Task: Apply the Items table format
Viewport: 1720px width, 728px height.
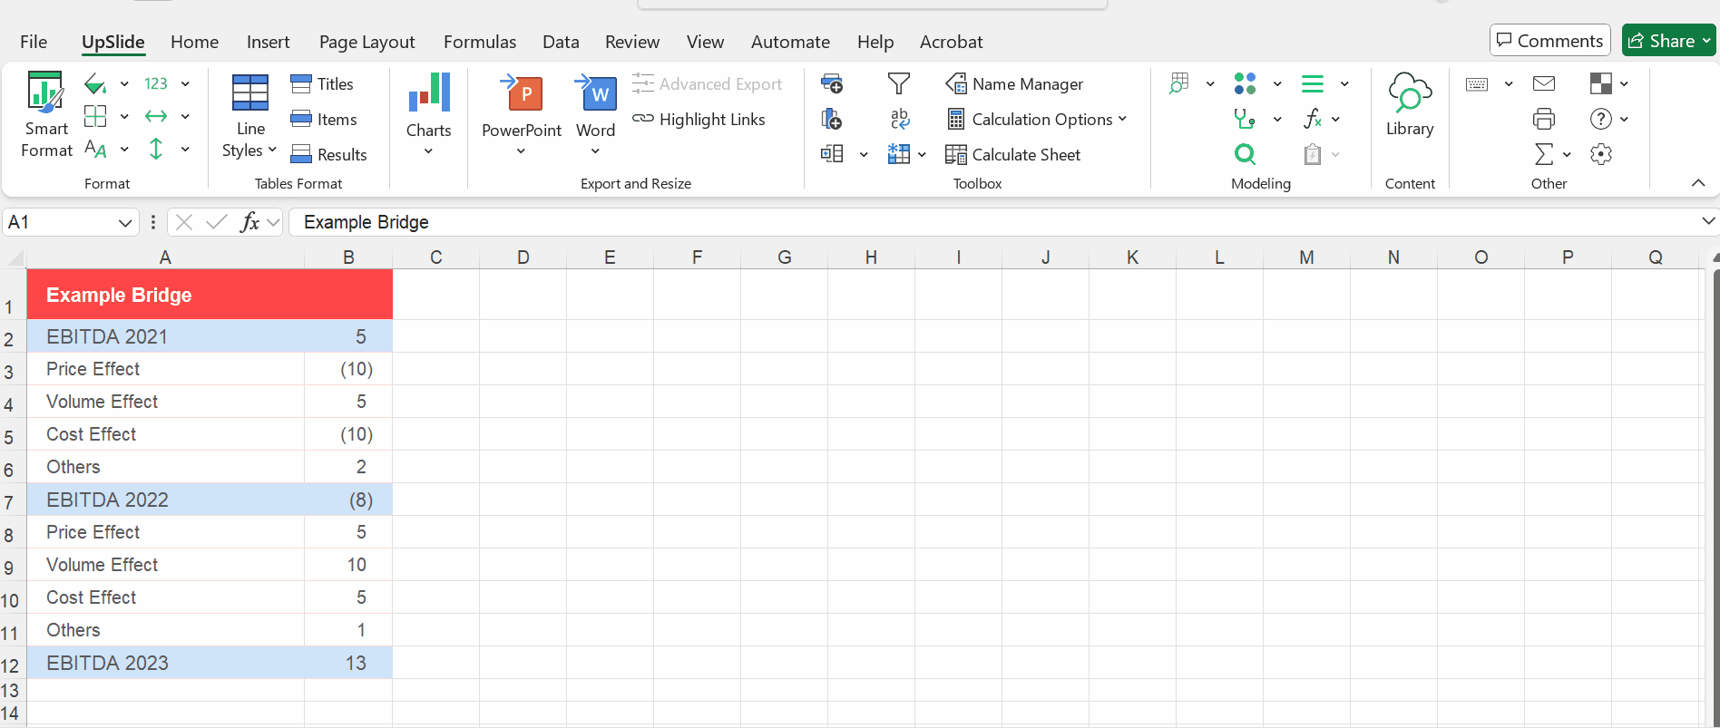Action: point(324,119)
